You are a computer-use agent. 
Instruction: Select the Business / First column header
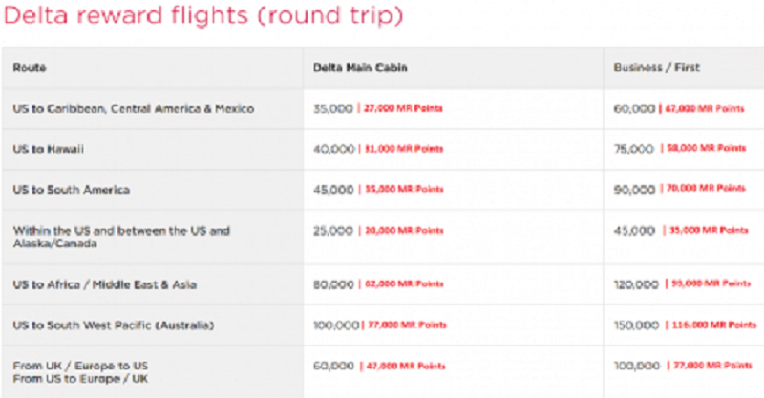(x=656, y=67)
